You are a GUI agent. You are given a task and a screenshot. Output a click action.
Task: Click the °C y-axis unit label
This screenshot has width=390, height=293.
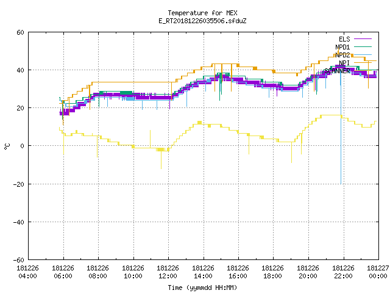tap(7, 146)
